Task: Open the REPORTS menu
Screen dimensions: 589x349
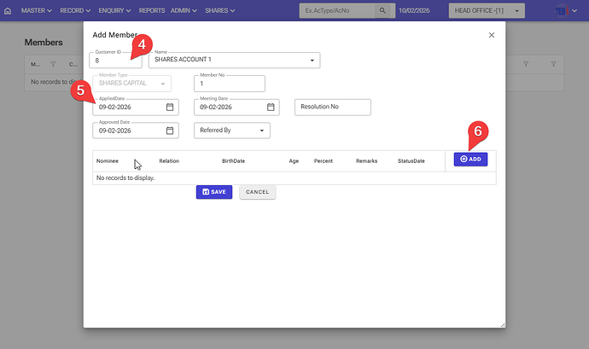Action: click(152, 10)
